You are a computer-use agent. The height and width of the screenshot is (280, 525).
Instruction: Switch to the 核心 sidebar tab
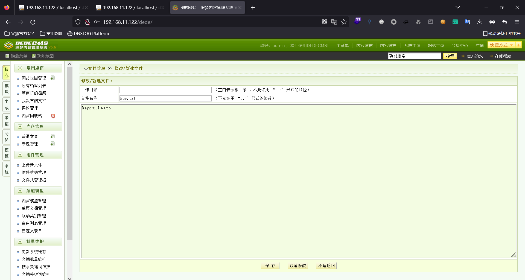(x=7, y=72)
